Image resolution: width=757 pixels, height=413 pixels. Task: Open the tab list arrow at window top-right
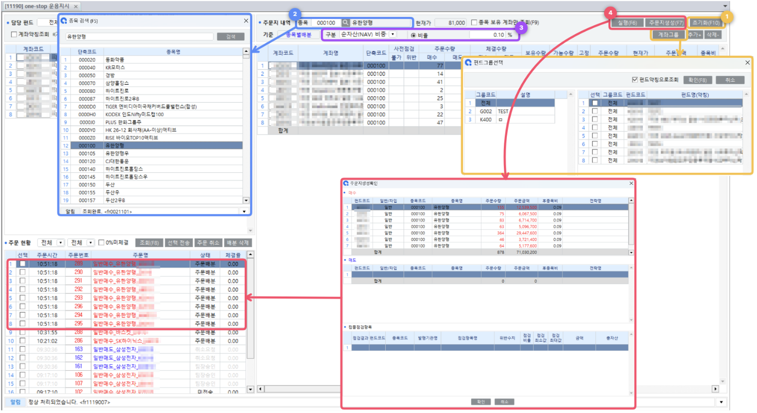click(725, 6)
